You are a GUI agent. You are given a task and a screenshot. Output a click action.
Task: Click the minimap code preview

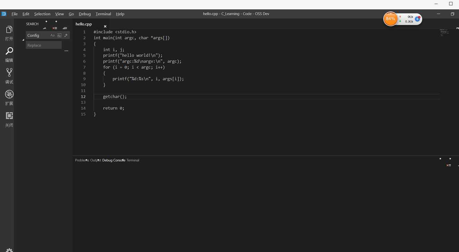[444, 33]
